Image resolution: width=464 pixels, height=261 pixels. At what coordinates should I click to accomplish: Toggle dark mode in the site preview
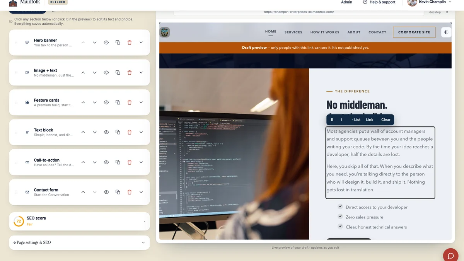coord(446,32)
